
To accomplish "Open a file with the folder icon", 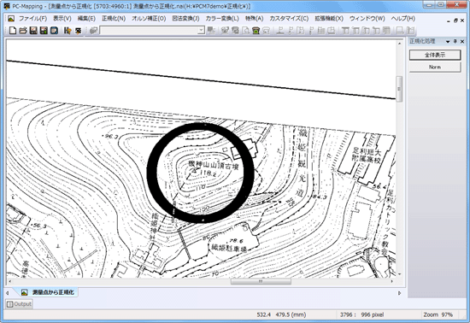I will coord(23,31).
